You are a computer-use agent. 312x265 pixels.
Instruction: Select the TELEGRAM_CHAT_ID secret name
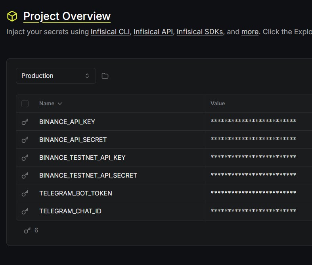70,211
